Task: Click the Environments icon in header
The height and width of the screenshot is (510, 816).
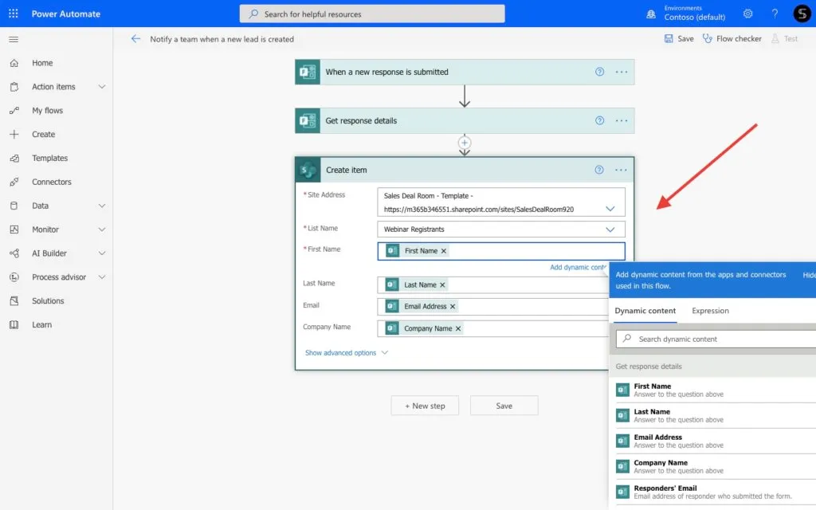Action: (650, 14)
